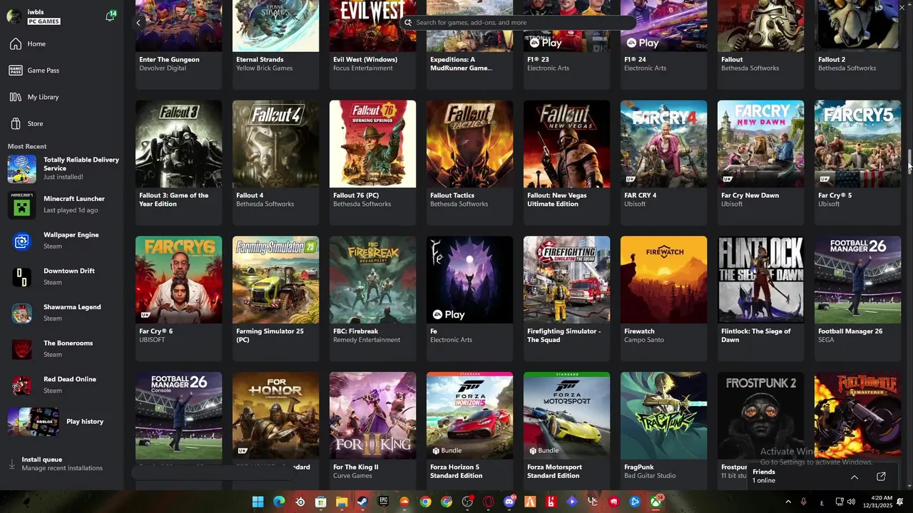Open Fallout: New Vegas Ultimate Edition
The height and width of the screenshot is (513, 913).
pyautogui.click(x=566, y=162)
